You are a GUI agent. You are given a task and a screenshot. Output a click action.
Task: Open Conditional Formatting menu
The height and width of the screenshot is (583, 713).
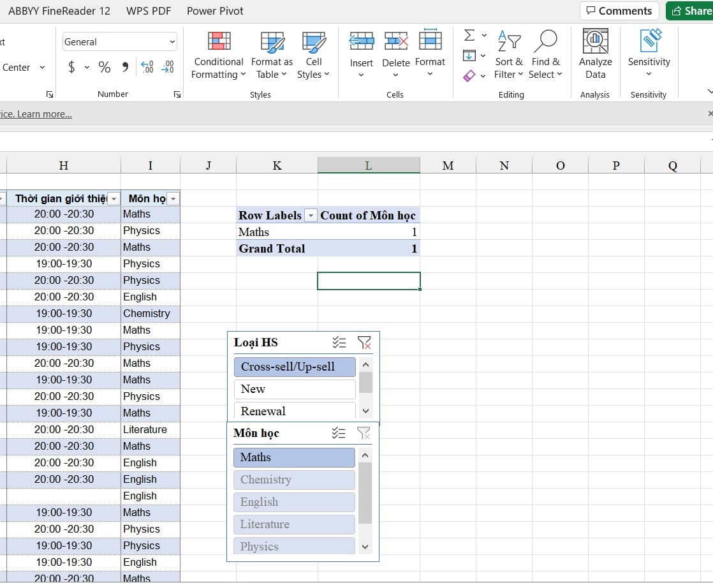coord(218,55)
